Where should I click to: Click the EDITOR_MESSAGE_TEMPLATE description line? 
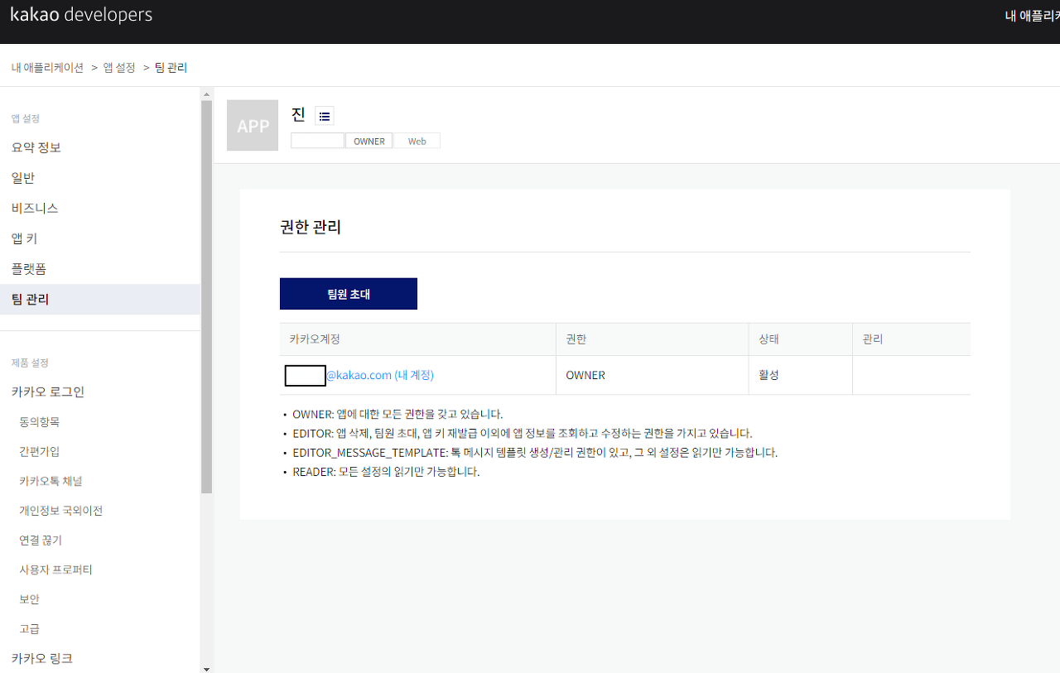pos(535,453)
